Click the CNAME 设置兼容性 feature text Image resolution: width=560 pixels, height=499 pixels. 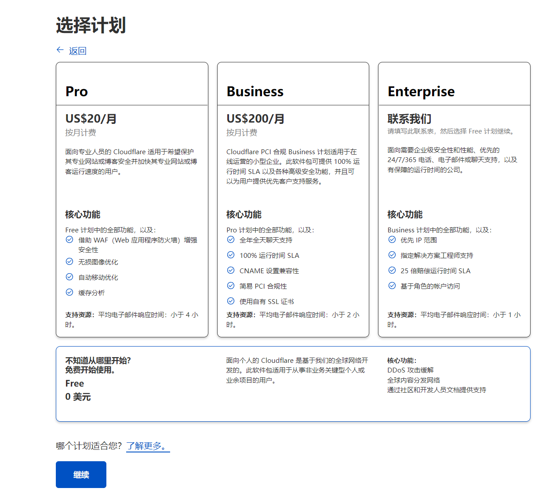(269, 271)
